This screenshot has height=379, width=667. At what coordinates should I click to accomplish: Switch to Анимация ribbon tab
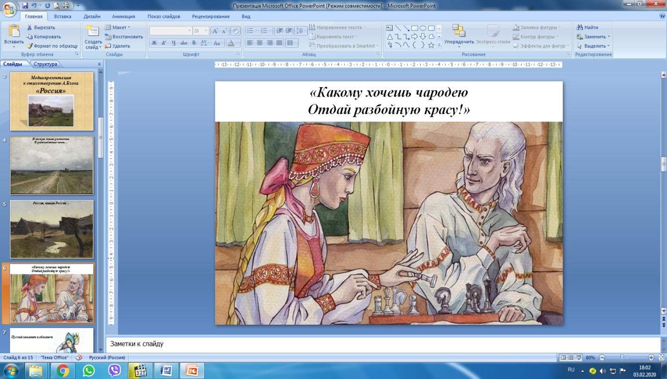pyautogui.click(x=124, y=16)
